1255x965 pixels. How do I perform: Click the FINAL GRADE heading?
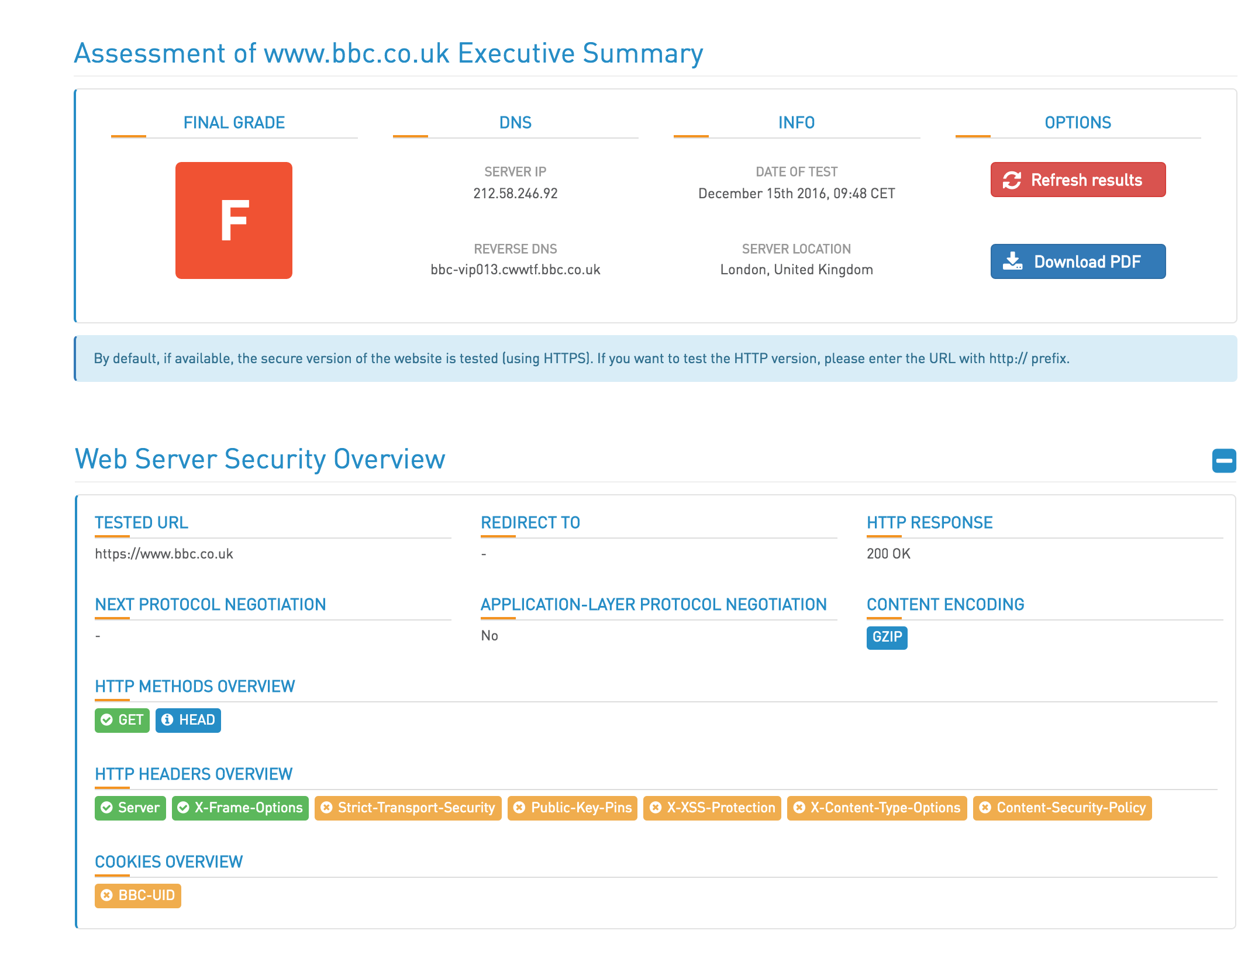click(234, 123)
